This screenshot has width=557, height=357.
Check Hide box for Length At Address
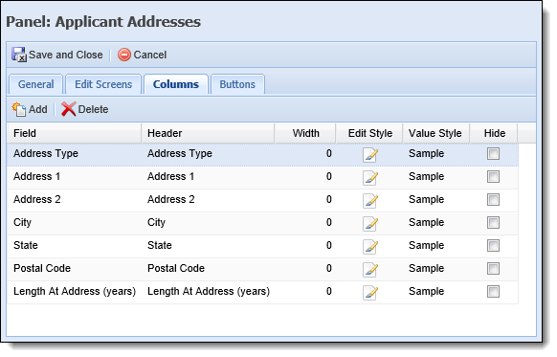[493, 292]
